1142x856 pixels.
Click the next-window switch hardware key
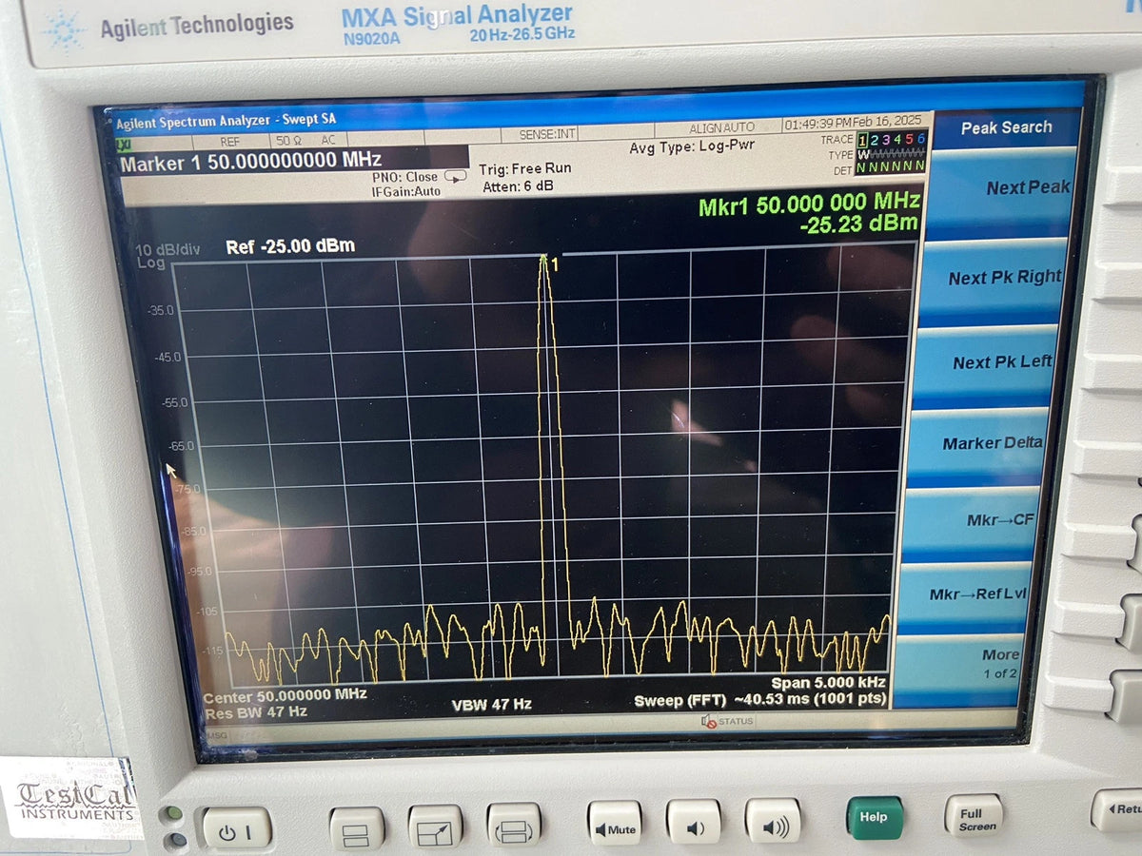(x=514, y=826)
